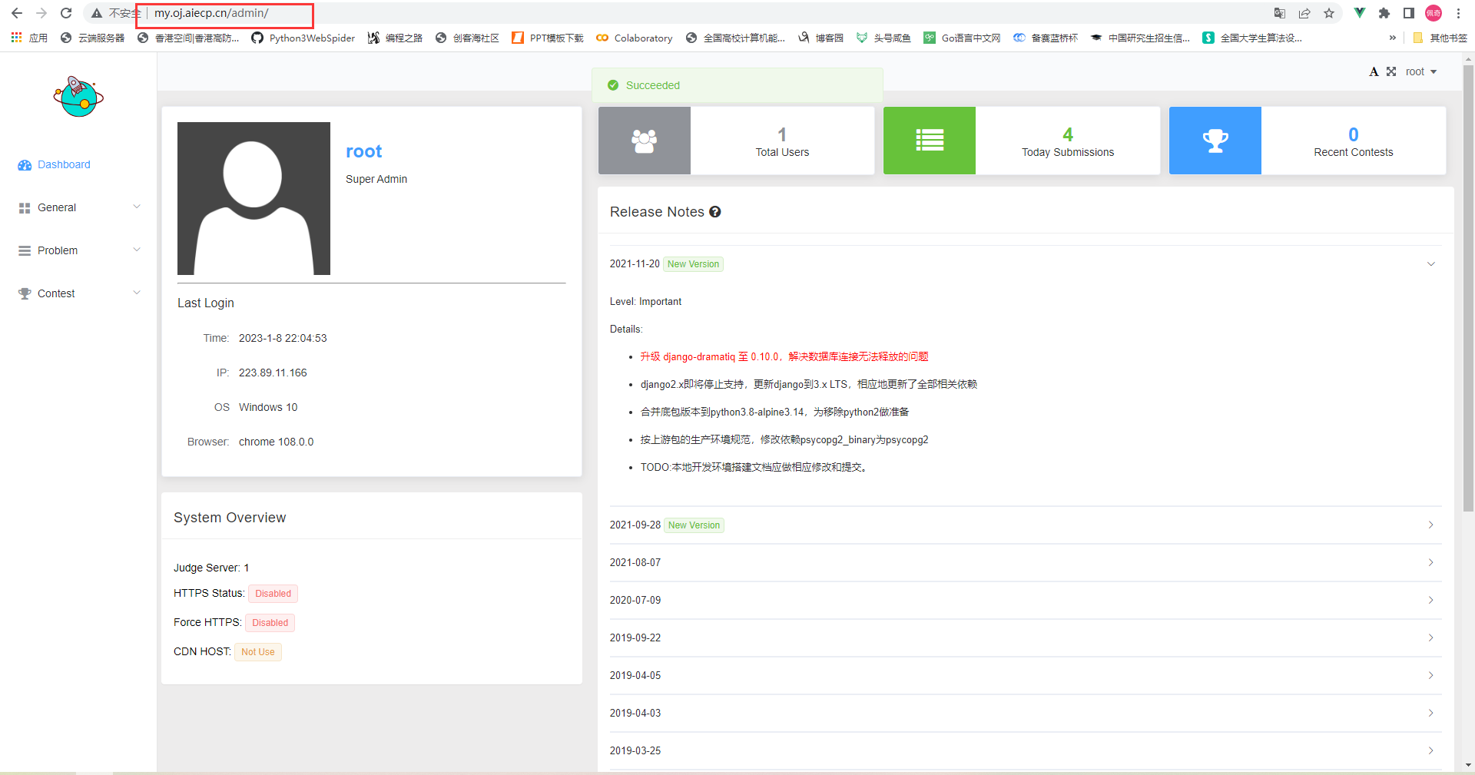Click the not-secure warning triangle icon

(x=97, y=13)
